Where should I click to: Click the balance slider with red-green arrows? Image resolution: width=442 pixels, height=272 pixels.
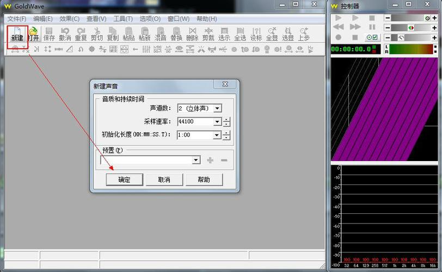point(411,28)
